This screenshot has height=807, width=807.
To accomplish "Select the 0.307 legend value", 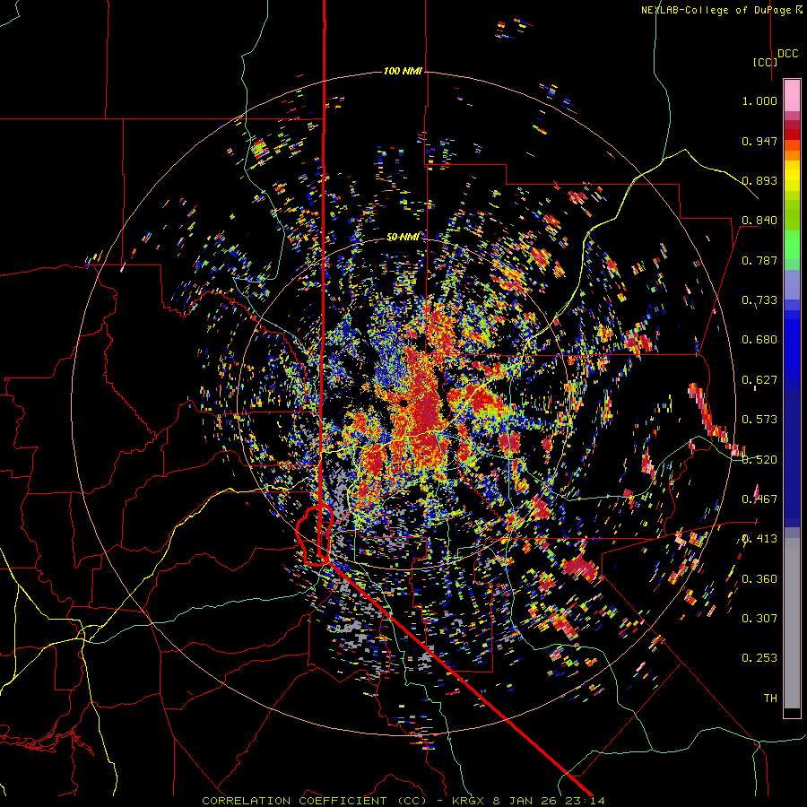I will 759,619.
